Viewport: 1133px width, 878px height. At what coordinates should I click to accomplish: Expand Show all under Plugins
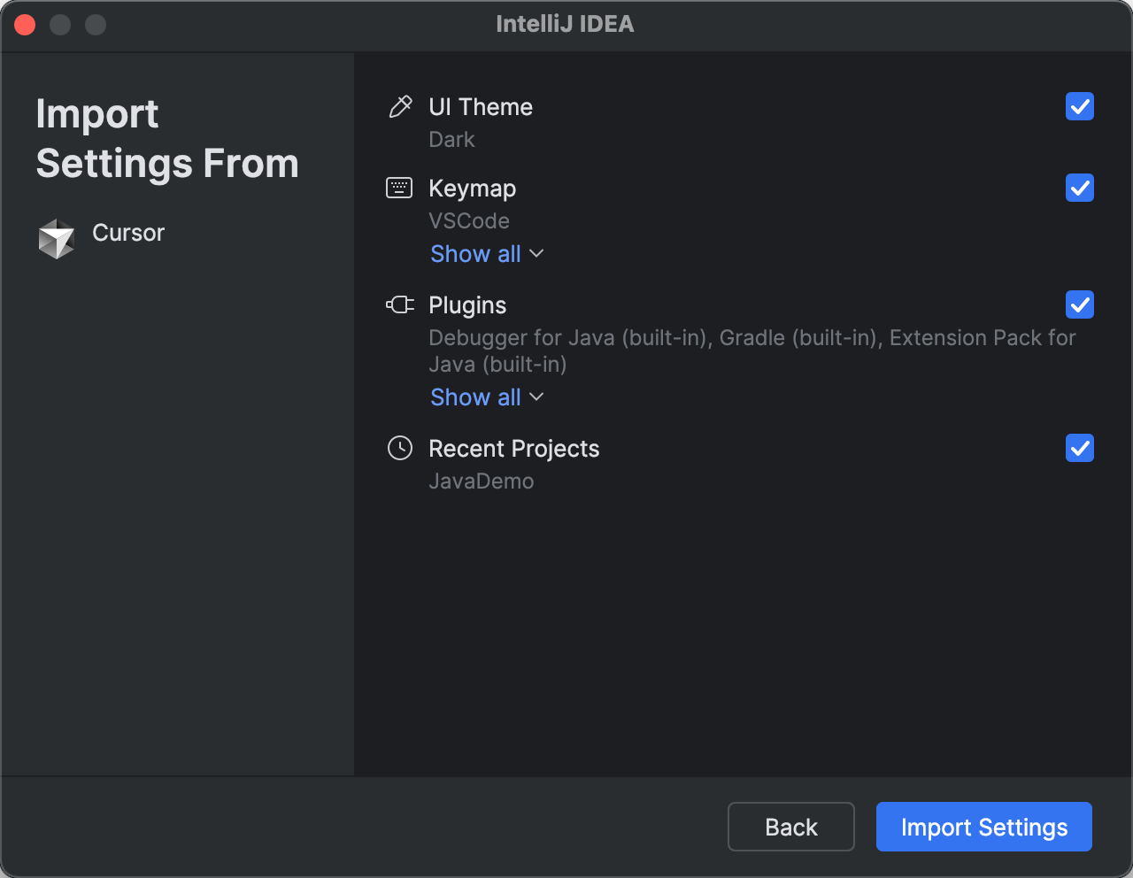click(475, 397)
